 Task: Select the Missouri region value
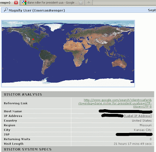click(x=145, y=125)
